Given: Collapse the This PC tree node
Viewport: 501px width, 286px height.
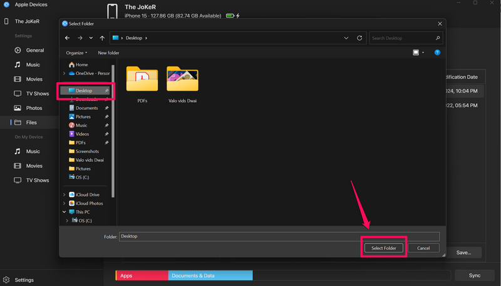Looking at the screenshot, I should [65, 212].
